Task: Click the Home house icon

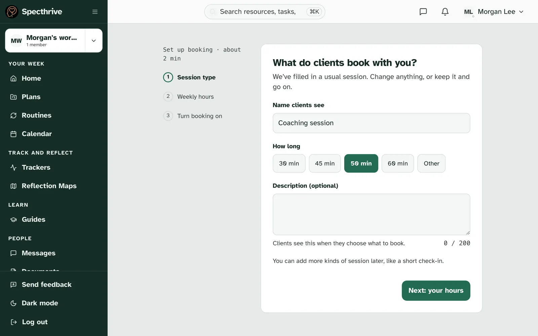Action: [x=13, y=78]
